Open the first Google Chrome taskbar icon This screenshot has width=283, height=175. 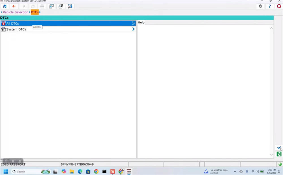[x=96, y=172]
